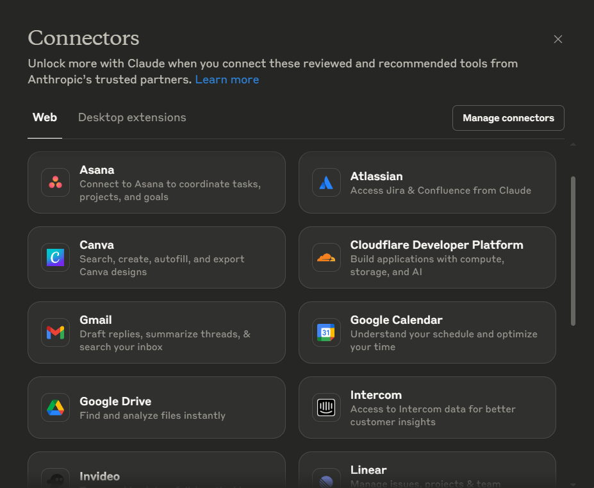The width and height of the screenshot is (594, 488).
Task: Click "Find and analyze files instantly" text
Action: (x=153, y=416)
